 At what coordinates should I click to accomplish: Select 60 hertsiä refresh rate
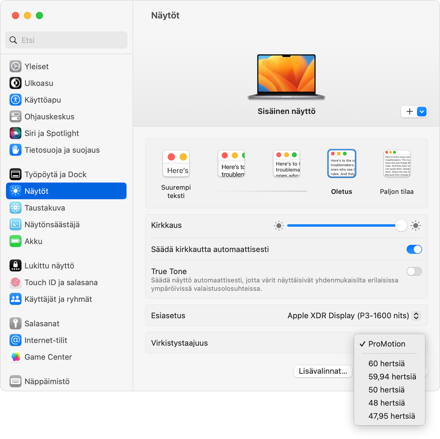tap(386, 364)
